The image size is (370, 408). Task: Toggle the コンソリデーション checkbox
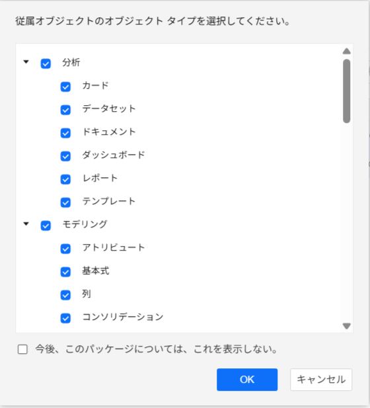[65, 318]
